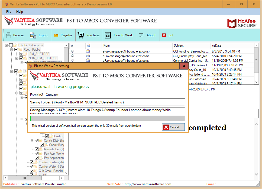This screenshot has width=262, height=189.
Task: Click attachment icon of the 5/24/2010 email row
Action: [x=72, y=56]
